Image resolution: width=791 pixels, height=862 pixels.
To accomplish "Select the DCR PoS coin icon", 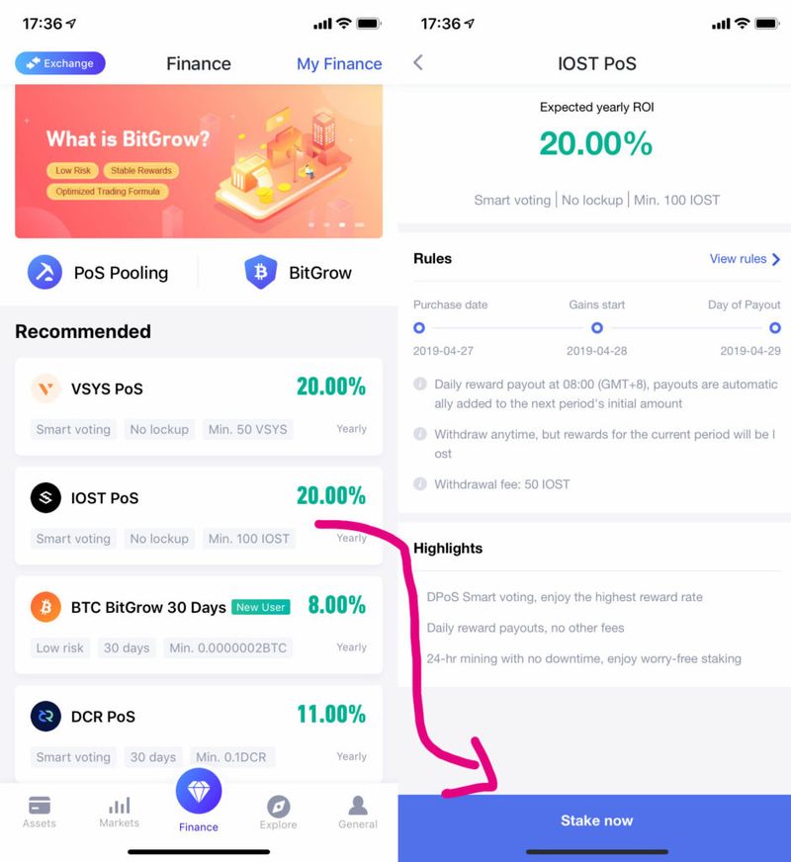I will coord(45,717).
